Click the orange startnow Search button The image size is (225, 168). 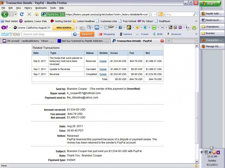tap(87, 34)
